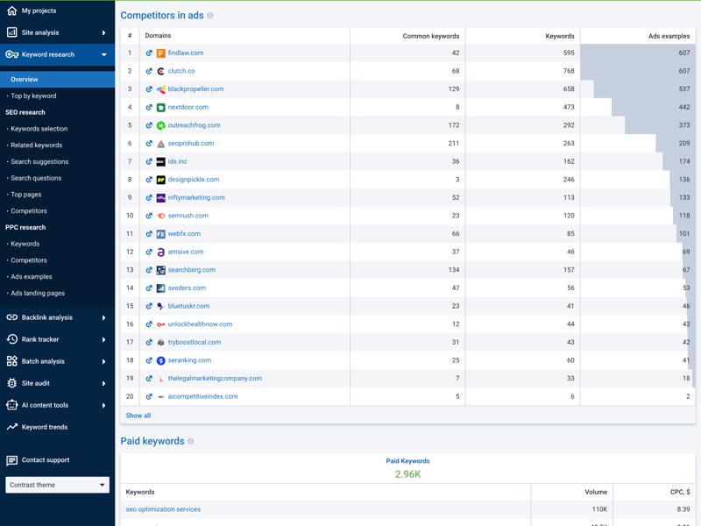Open Ads landing pages menu item
The image size is (701, 526).
[x=38, y=294]
